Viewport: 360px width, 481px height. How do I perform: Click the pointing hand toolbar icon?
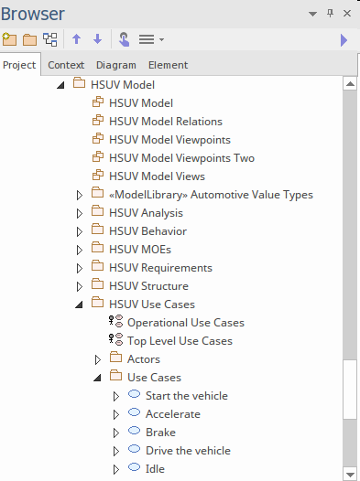[x=124, y=39]
